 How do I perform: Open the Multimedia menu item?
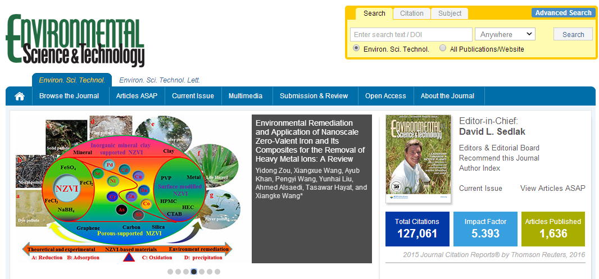click(x=246, y=96)
